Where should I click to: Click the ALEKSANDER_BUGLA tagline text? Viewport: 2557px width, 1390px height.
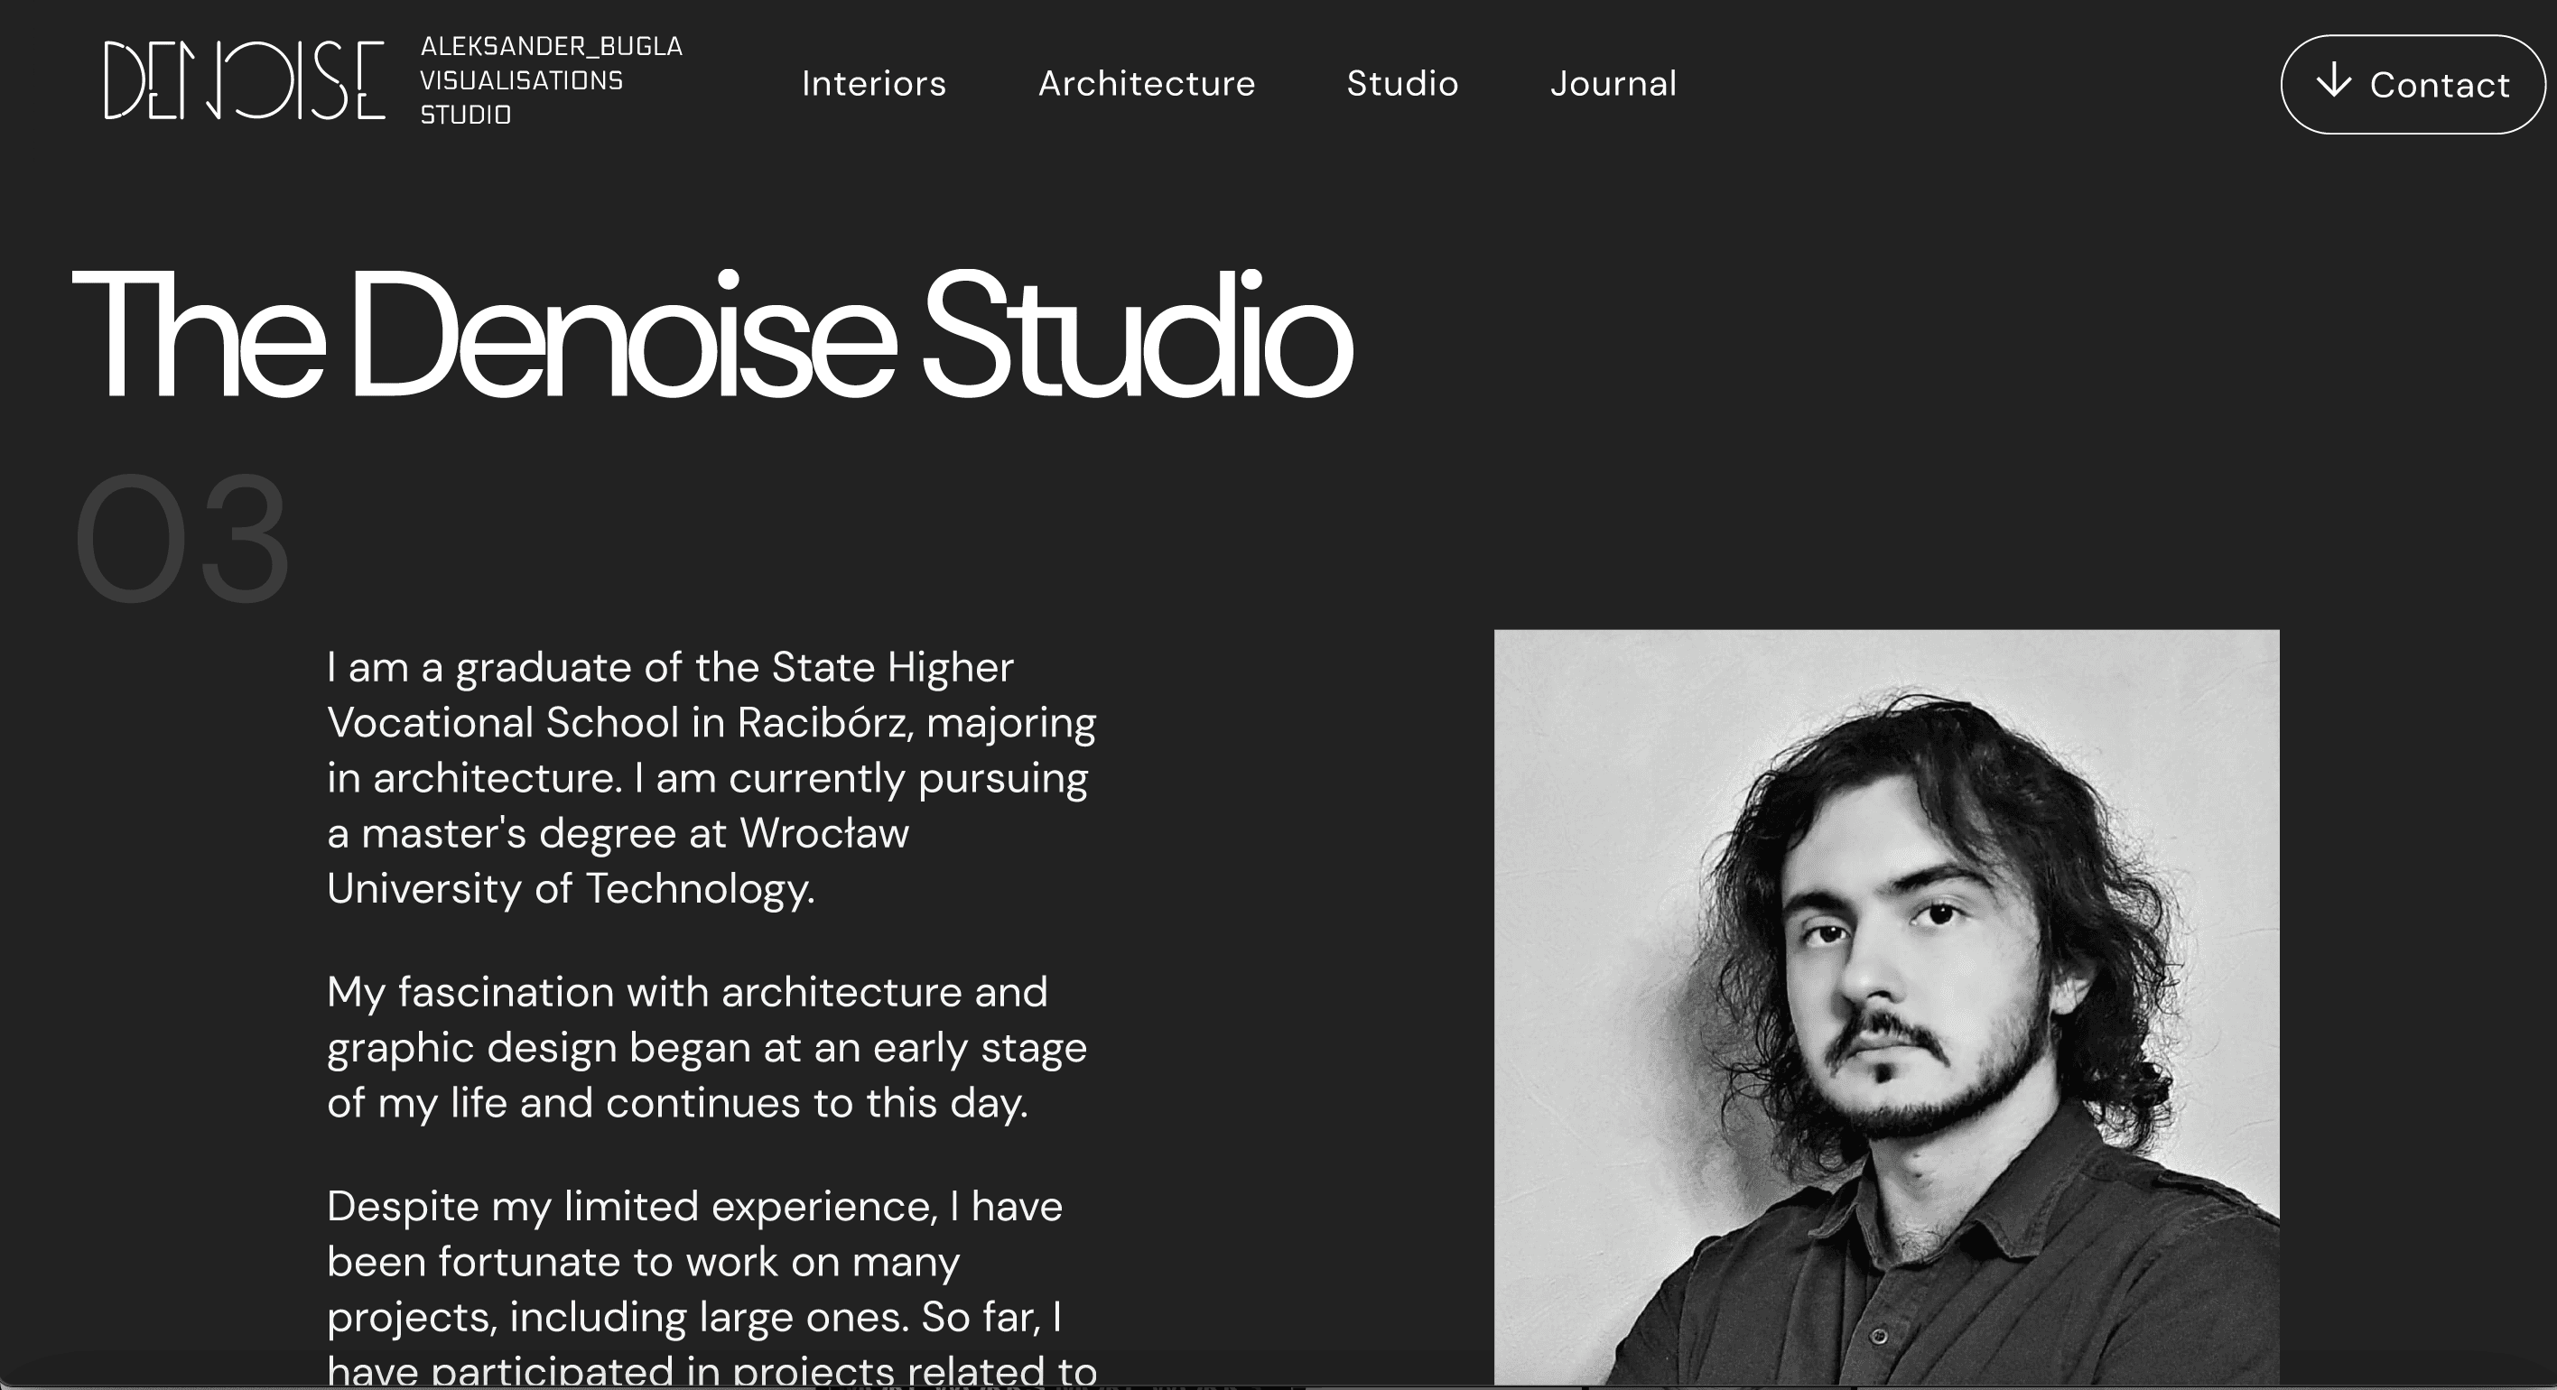tap(551, 47)
